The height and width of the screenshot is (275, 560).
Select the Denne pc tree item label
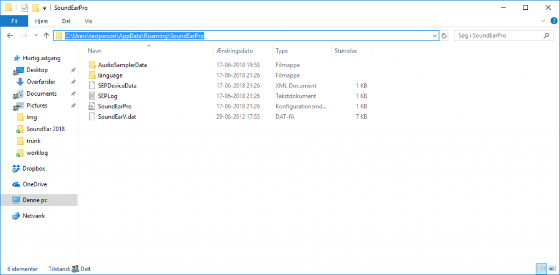pos(35,200)
